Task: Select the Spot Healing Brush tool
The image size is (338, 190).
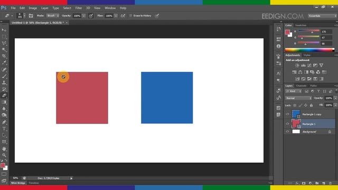Action: tap(4, 69)
